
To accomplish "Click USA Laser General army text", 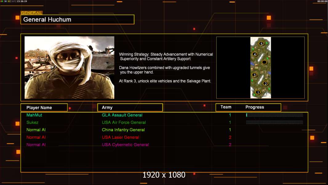I will pos(121,137).
